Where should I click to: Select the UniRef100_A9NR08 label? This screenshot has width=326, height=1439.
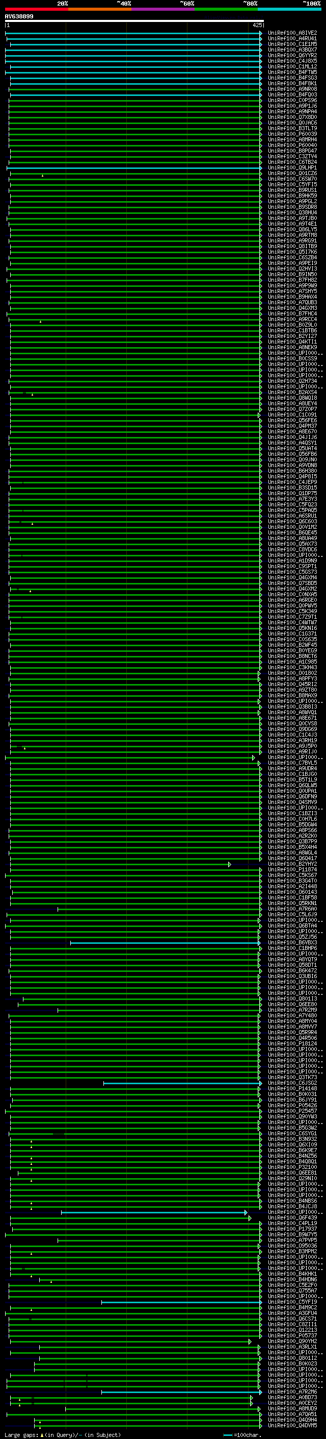(292, 89)
